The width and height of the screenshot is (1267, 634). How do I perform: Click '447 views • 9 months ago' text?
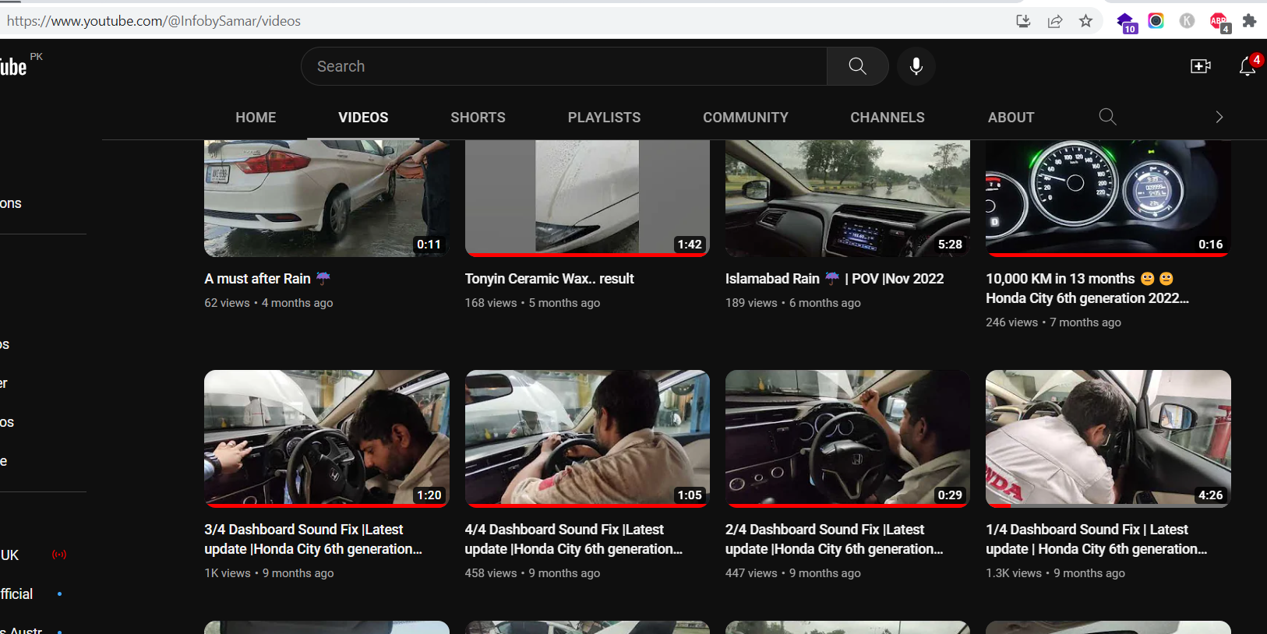coord(793,573)
